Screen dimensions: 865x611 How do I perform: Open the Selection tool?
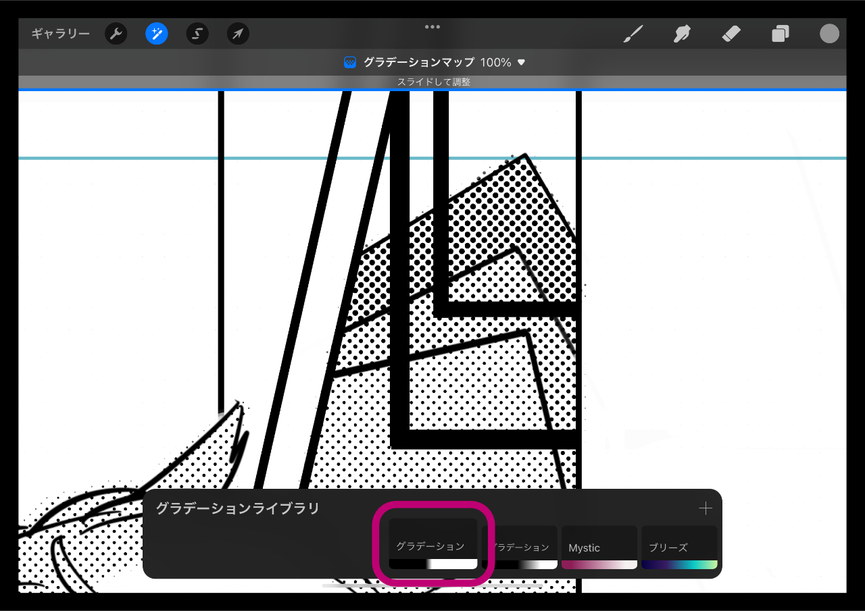pos(197,34)
